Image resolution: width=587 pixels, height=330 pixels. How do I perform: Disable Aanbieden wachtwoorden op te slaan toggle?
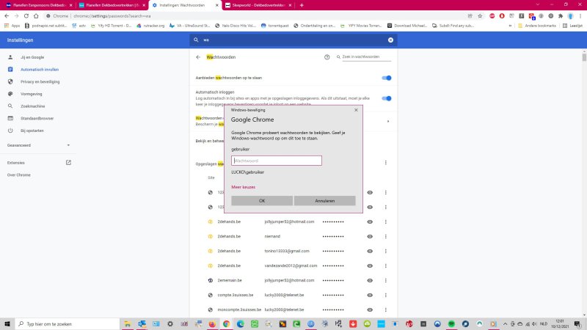coord(387,78)
